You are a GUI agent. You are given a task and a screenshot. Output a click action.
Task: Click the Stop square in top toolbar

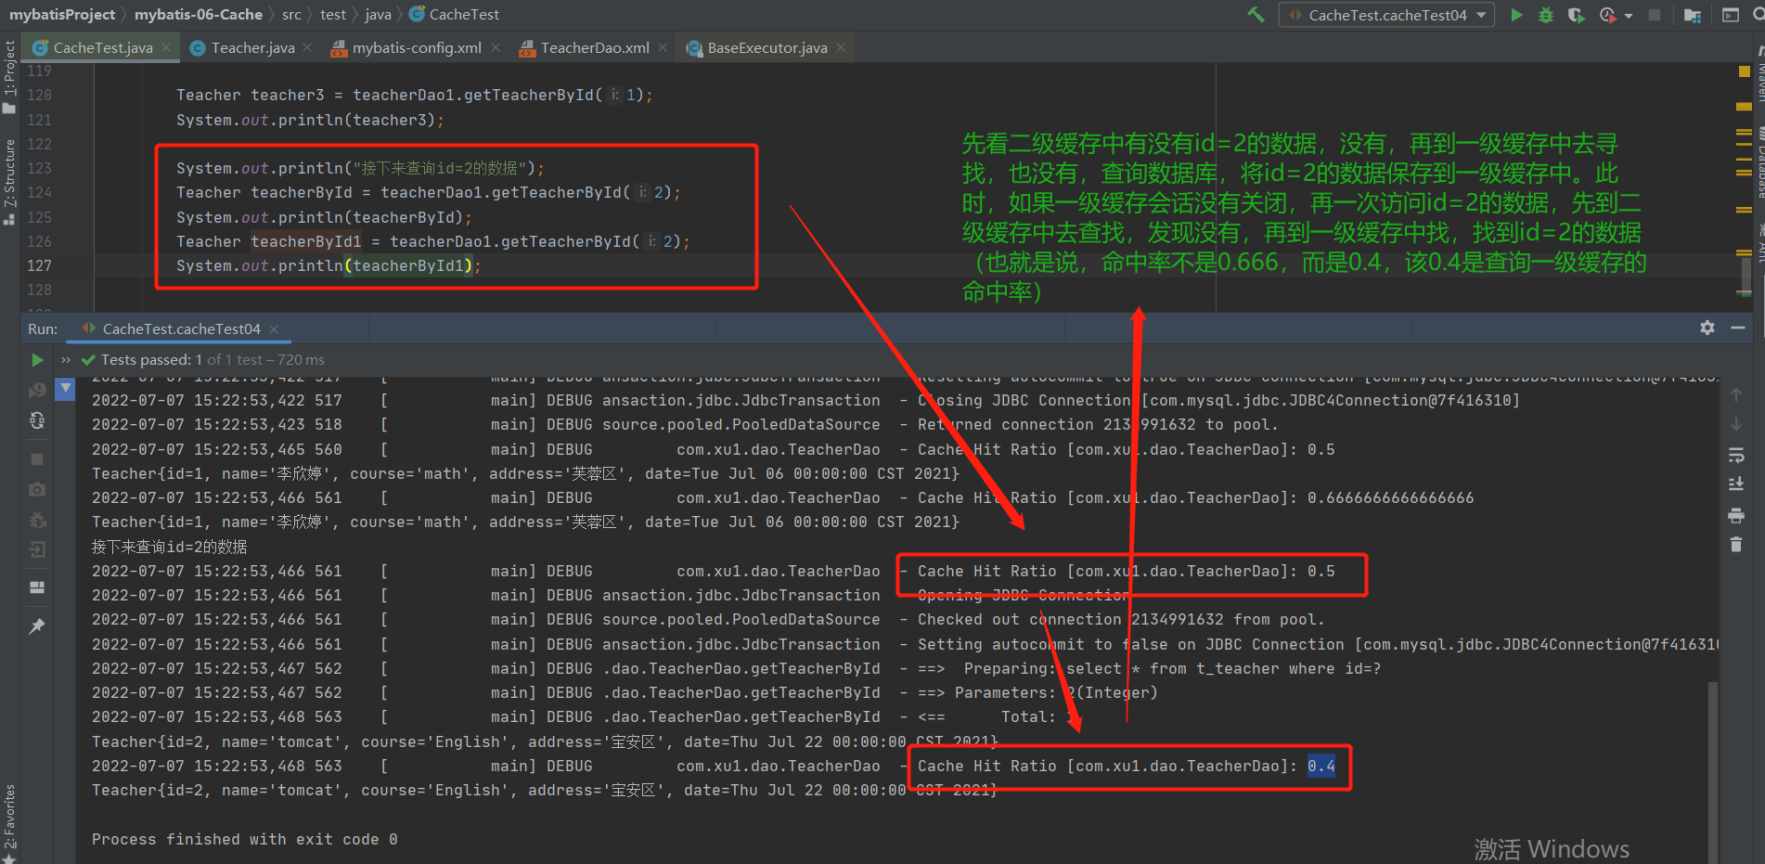[x=1655, y=15]
